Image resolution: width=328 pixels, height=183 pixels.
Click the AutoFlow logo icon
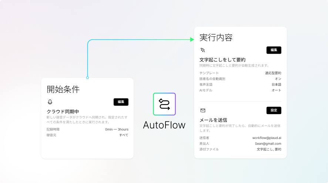(x=164, y=104)
